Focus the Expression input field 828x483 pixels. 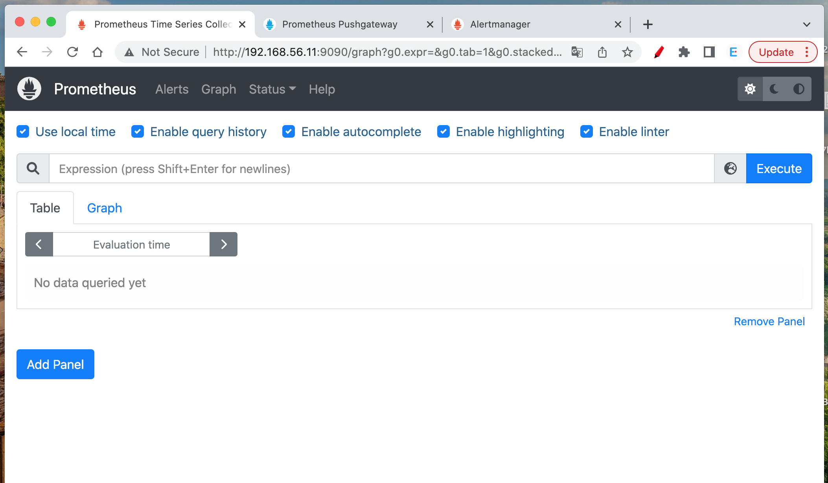pyautogui.click(x=381, y=168)
